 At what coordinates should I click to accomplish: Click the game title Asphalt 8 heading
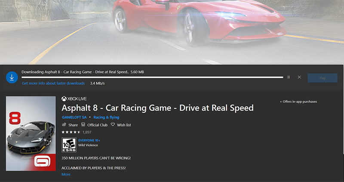157,108
